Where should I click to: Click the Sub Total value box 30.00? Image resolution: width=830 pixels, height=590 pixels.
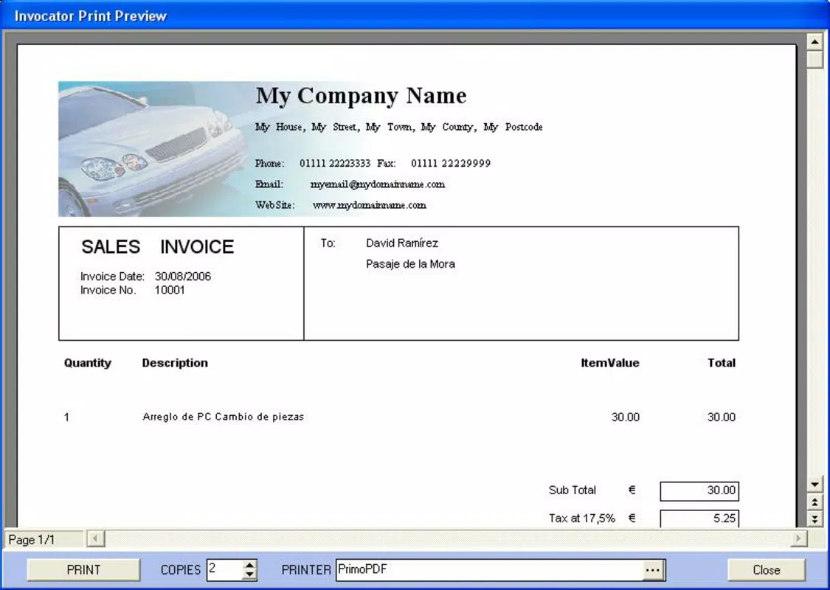(699, 491)
